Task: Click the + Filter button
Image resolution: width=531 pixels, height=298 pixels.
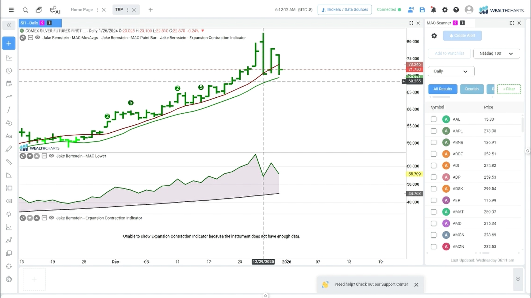Action: 509,89
